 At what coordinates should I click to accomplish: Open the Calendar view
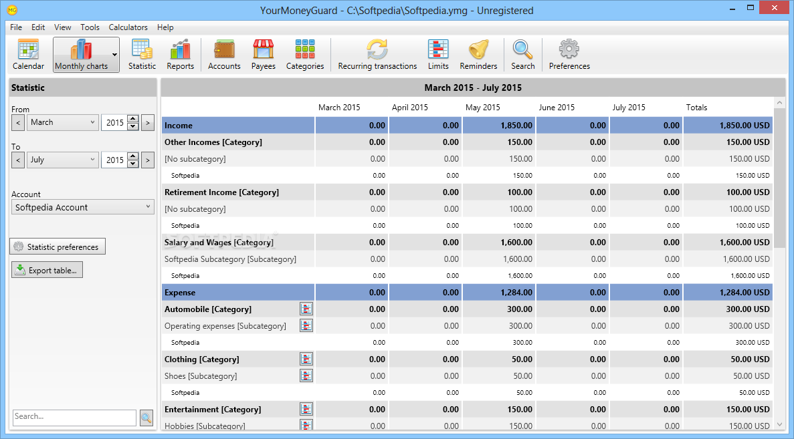(x=28, y=55)
